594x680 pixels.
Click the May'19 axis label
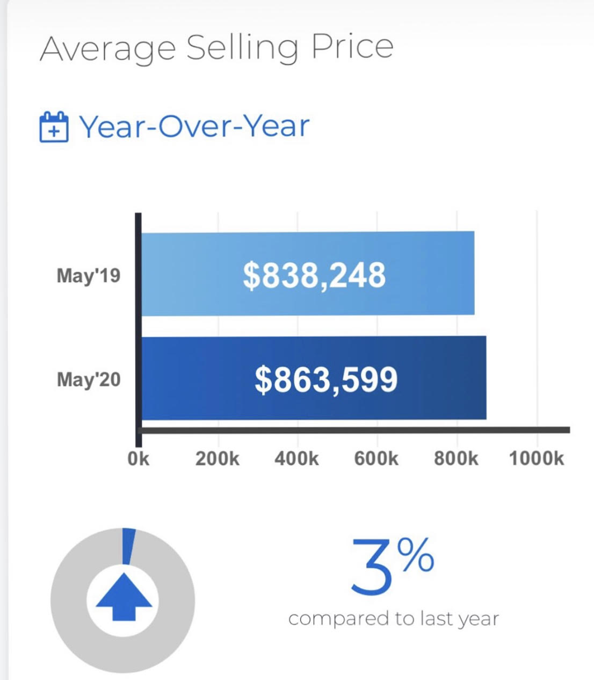click(x=89, y=276)
